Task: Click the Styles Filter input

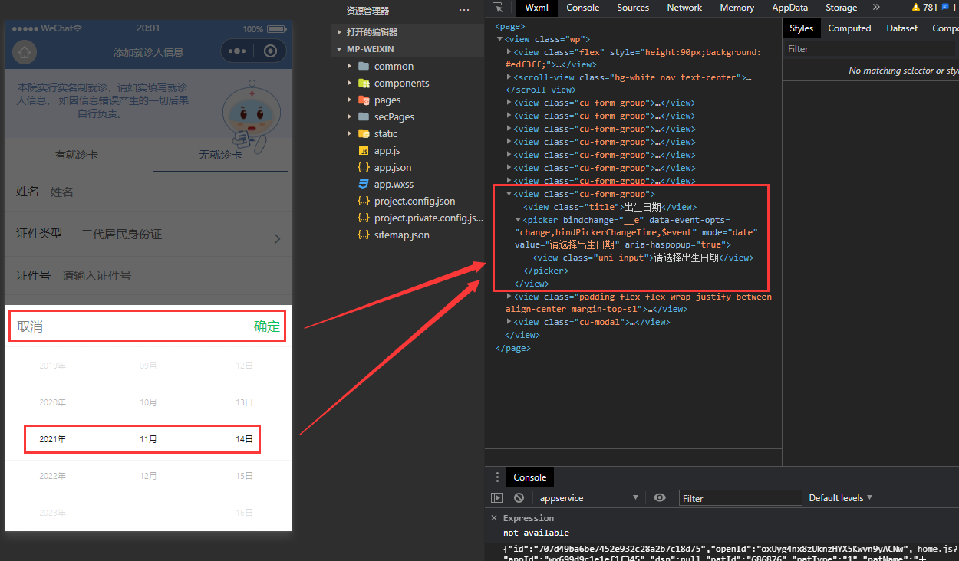Action: click(871, 48)
